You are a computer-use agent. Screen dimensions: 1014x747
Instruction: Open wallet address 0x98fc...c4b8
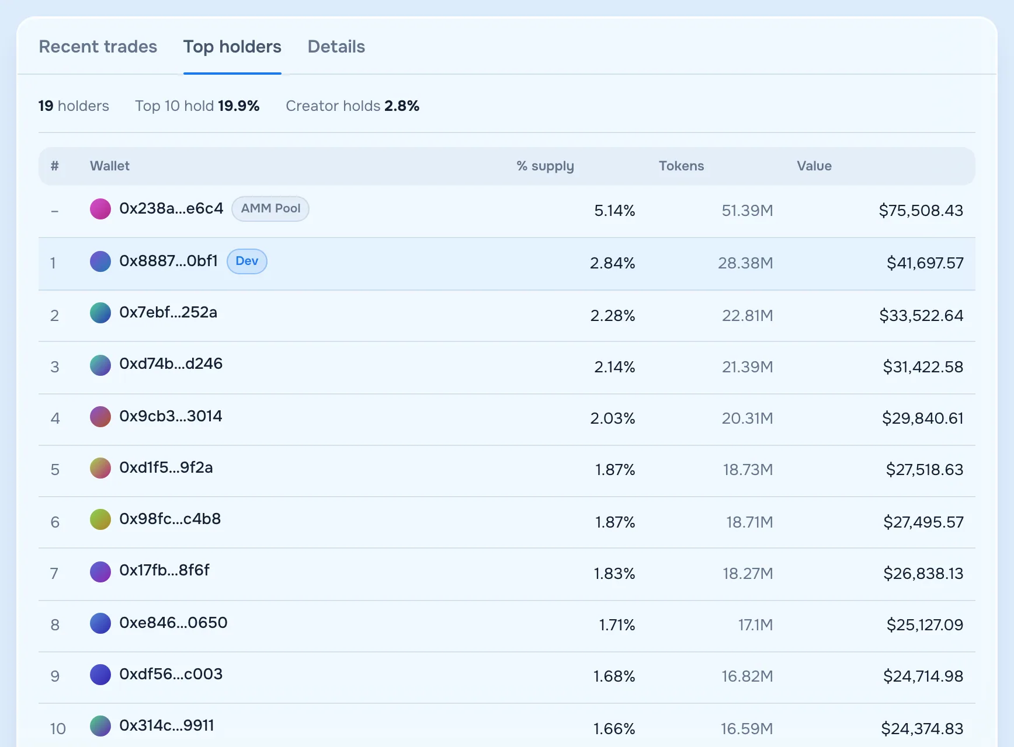click(x=170, y=519)
